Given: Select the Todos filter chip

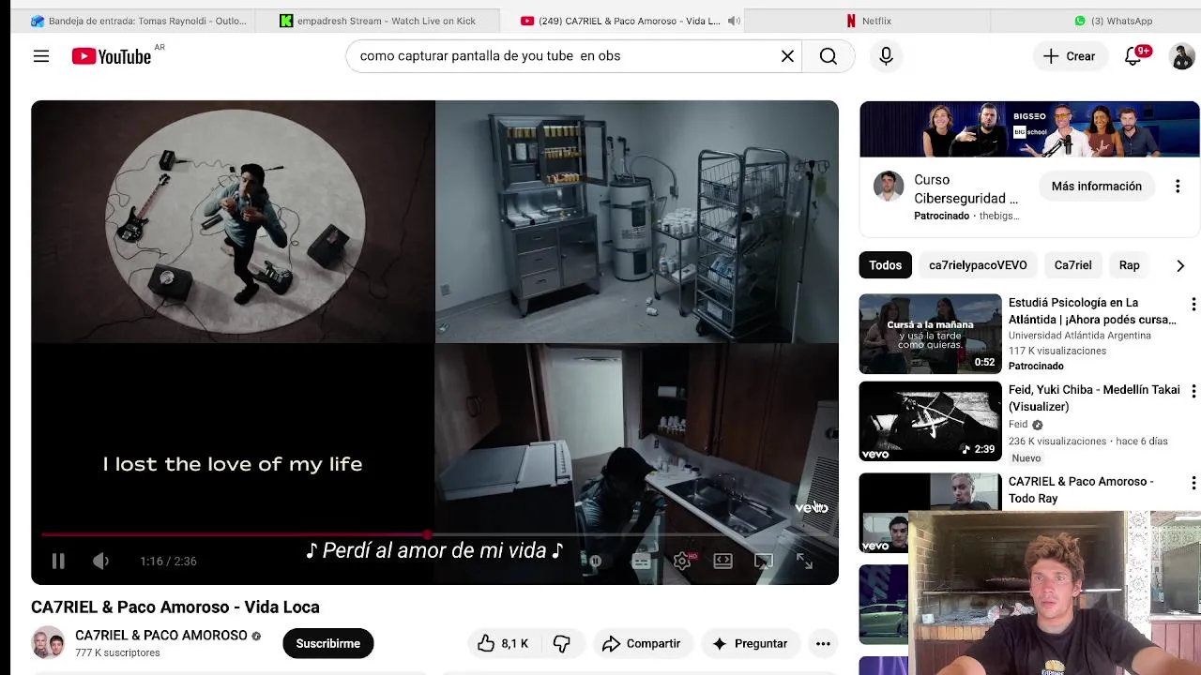Looking at the screenshot, I should (885, 265).
